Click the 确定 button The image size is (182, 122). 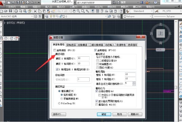coord(104,114)
